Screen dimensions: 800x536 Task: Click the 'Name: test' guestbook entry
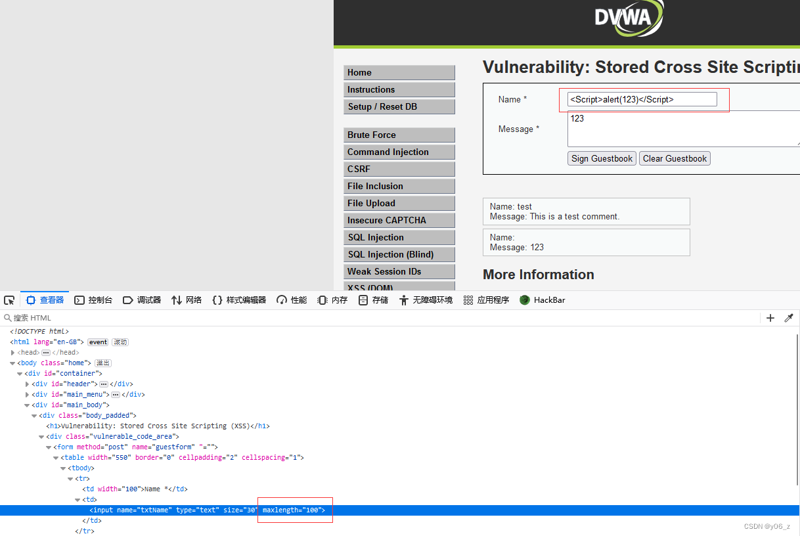click(587, 212)
